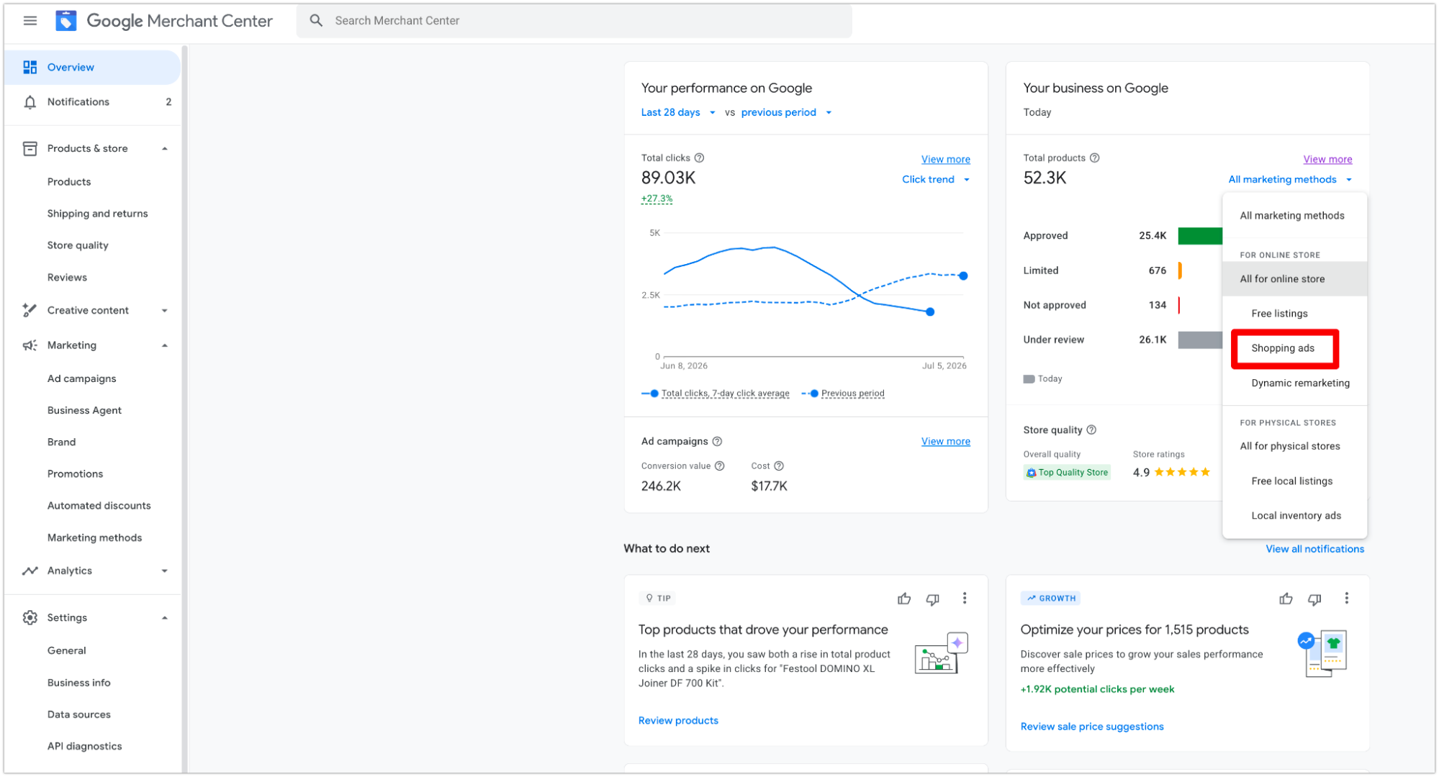The image size is (1439, 777).
Task: Open API diagnostics page
Action: coord(84,747)
